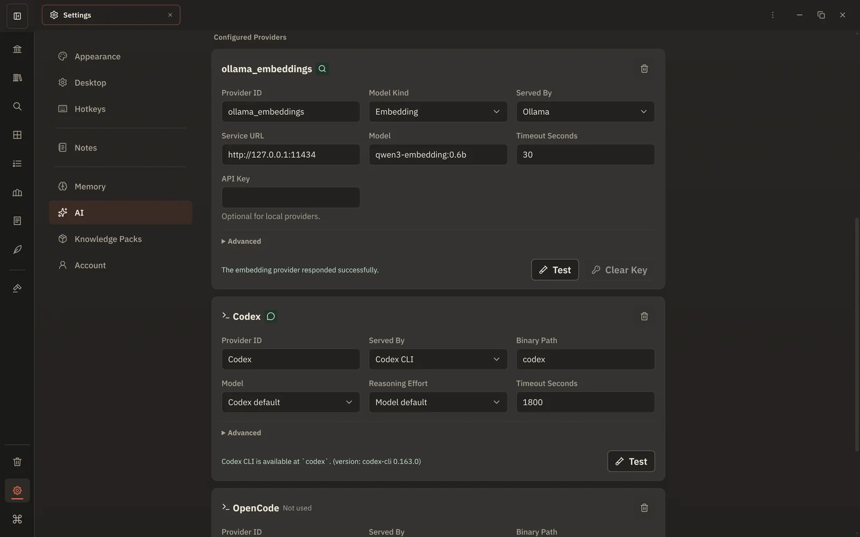Open Hotkeys settings
This screenshot has width=860, height=537.
(120, 109)
